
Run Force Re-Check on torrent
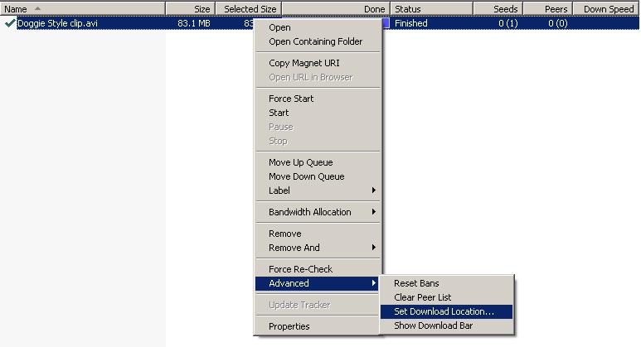pyautogui.click(x=300, y=269)
